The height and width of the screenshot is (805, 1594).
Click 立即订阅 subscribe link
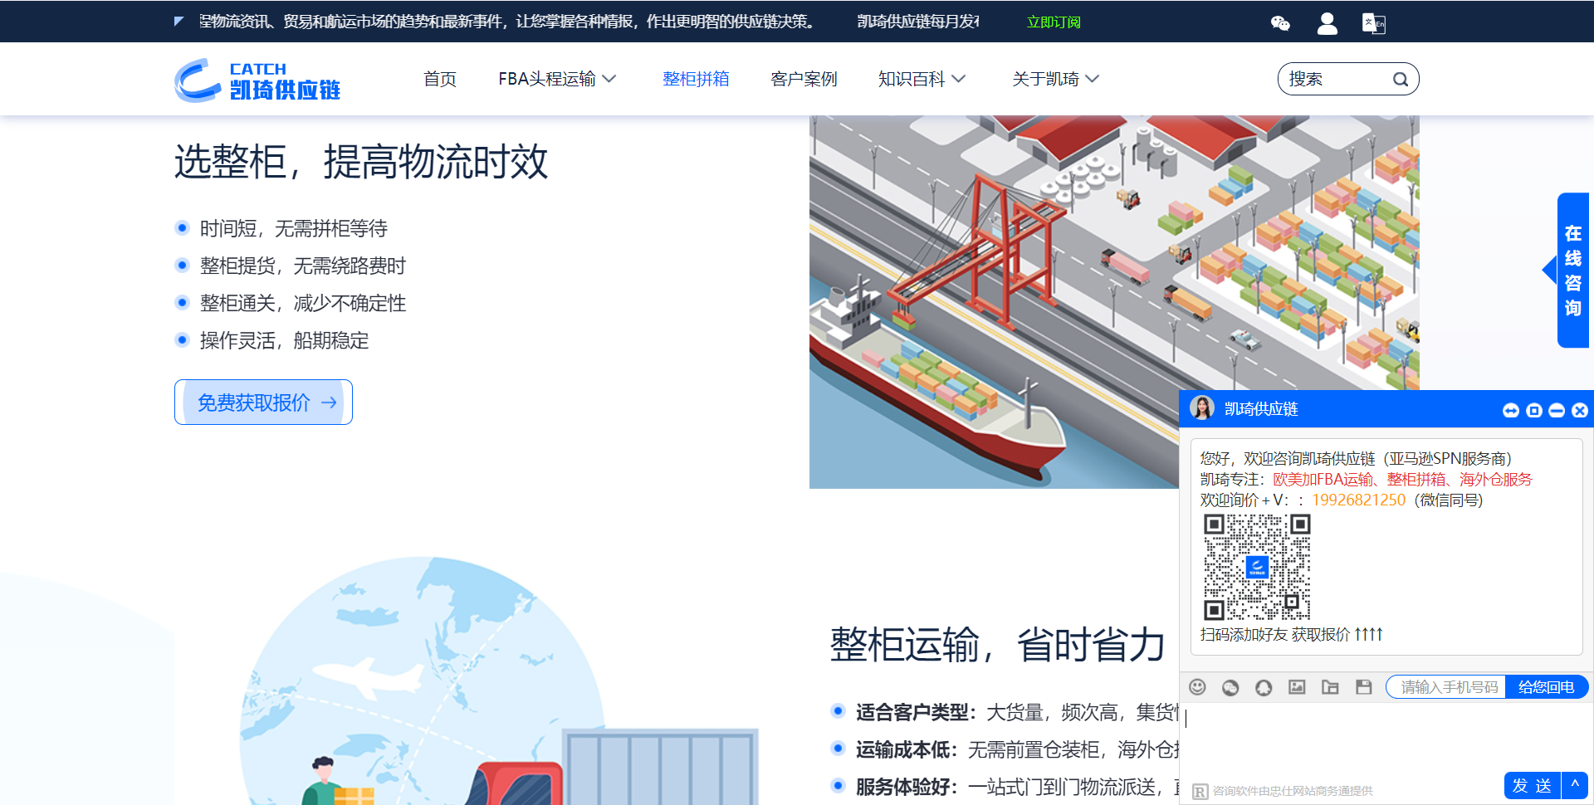[1054, 22]
